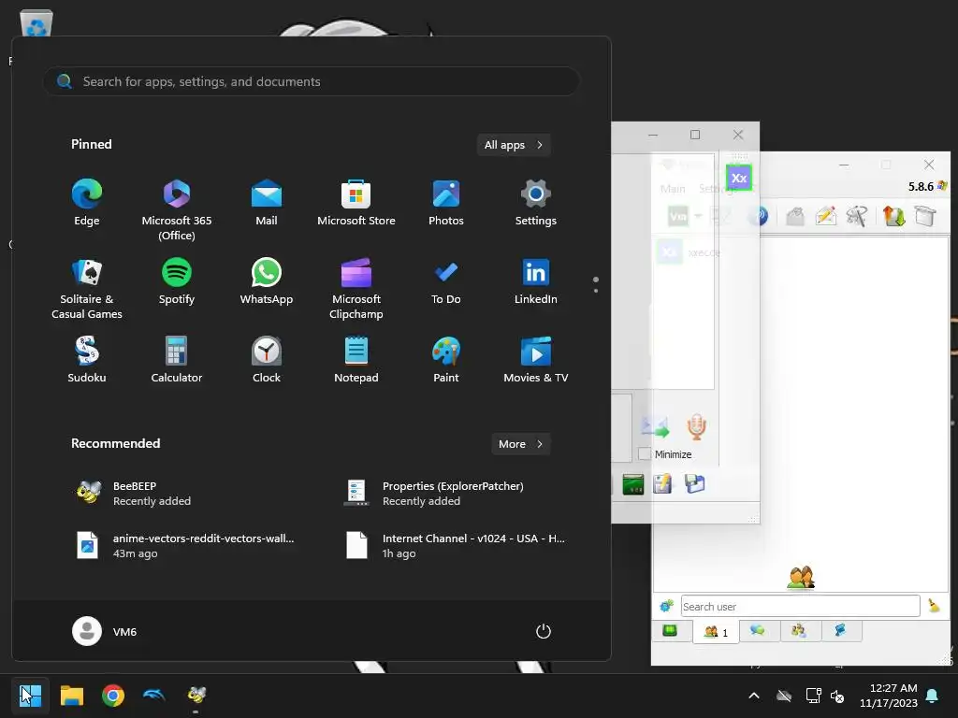Launch Microsoft 365 (Office) pinned app
The height and width of the screenshot is (718, 958).
tap(177, 210)
